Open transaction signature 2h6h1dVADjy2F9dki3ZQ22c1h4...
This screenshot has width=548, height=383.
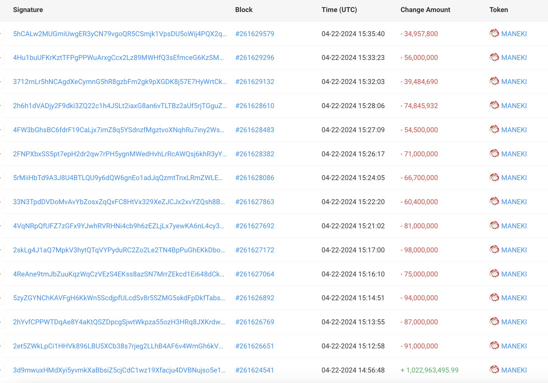coord(120,106)
